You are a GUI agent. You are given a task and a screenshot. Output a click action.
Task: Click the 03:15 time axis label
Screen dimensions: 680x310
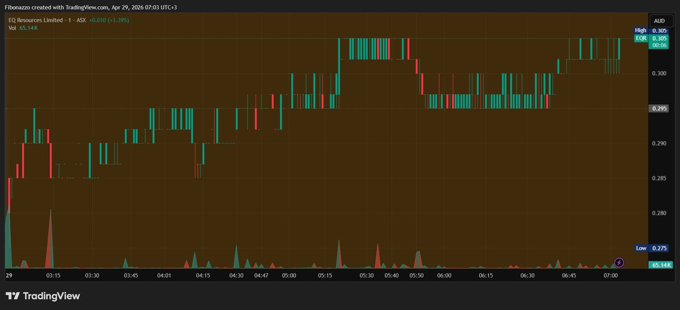point(53,275)
